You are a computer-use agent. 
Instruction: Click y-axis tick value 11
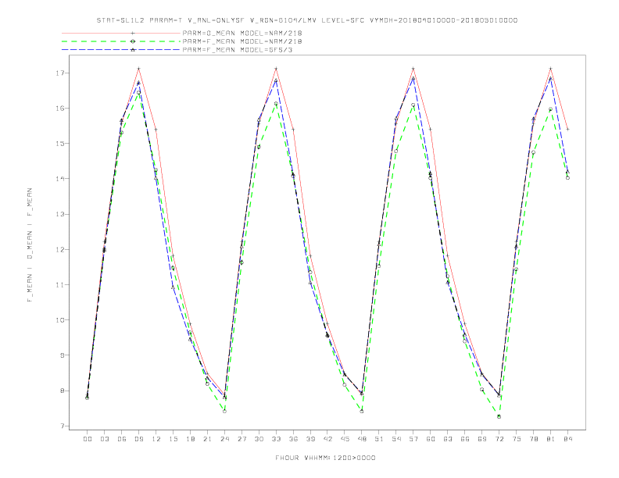click(x=59, y=285)
